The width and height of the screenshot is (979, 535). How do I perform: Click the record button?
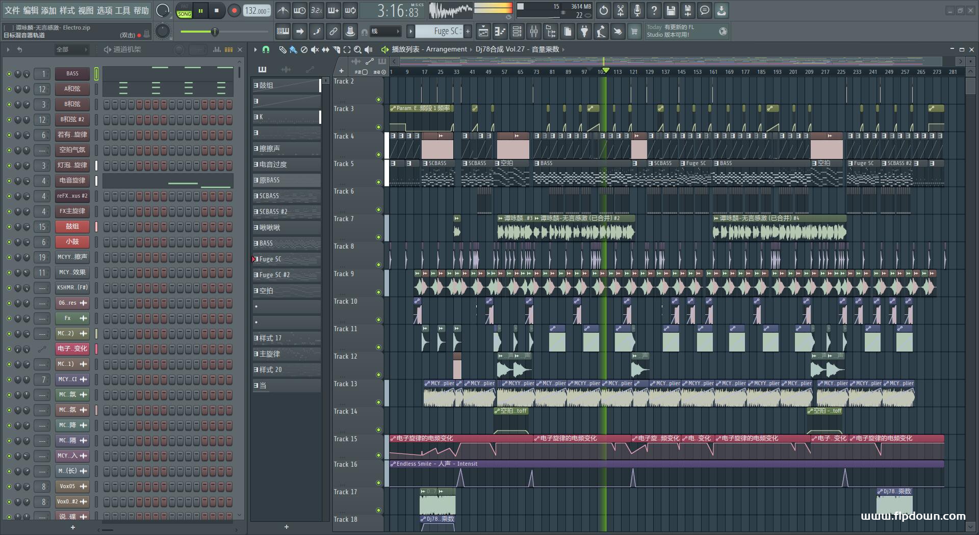click(234, 11)
